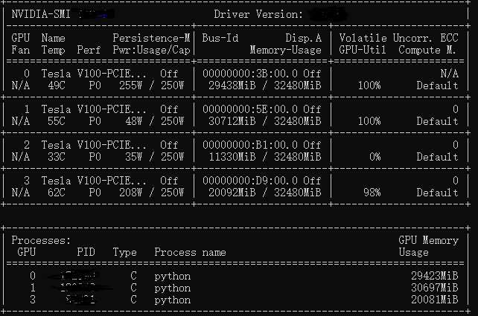Image resolution: width=478 pixels, height=316 pixels.
Task: Click temperature 55C
Action: coord(57,121)
